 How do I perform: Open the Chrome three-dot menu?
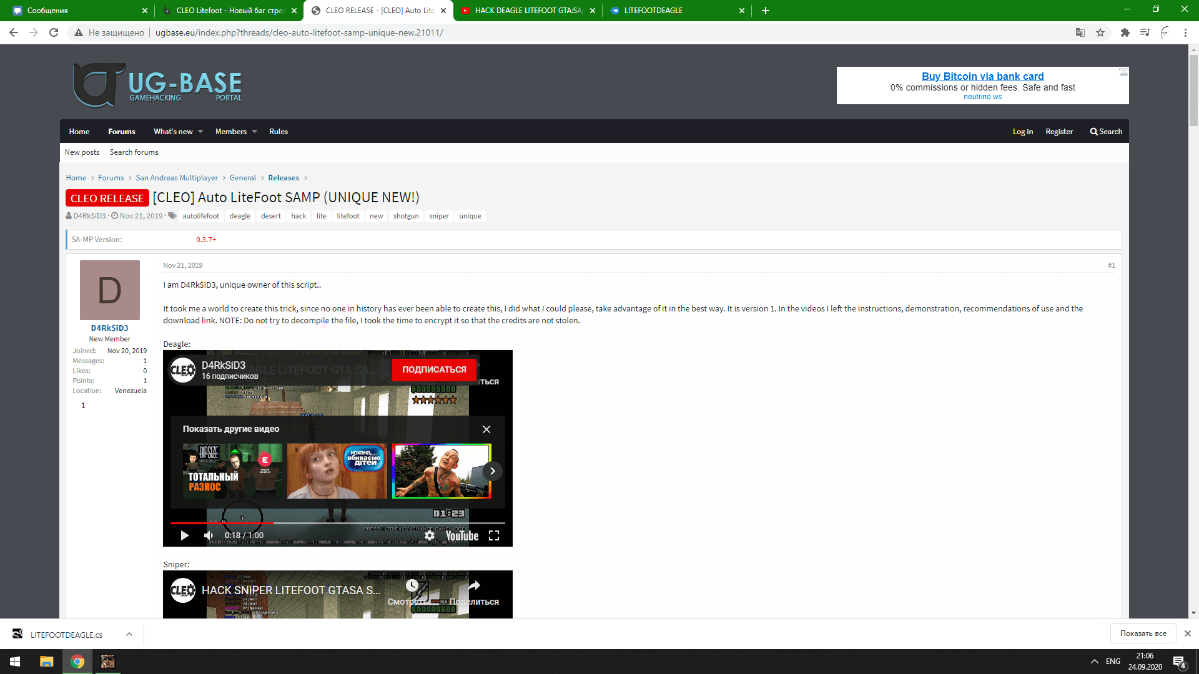(x=1185, y=32)
